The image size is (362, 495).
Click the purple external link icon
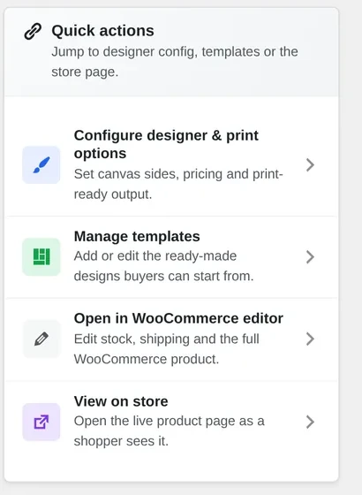[41, 422]
